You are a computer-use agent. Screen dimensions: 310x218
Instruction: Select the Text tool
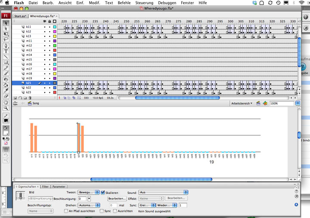point(6,51)
